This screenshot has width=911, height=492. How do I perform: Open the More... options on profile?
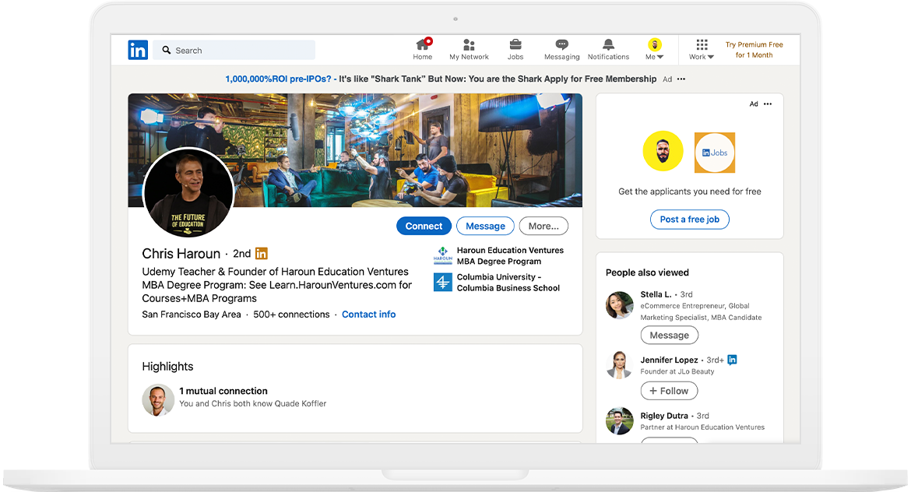tap(543, 226)
